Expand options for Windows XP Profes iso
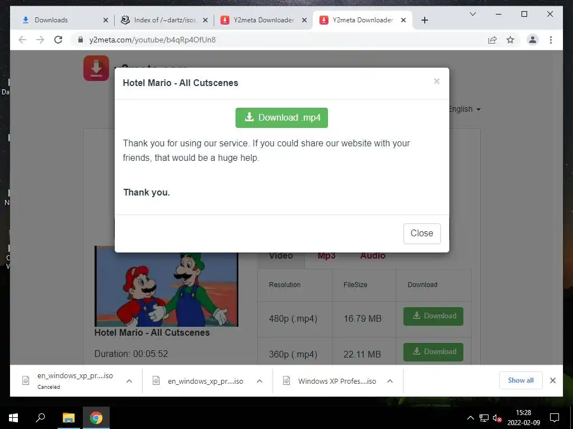Viewport: 573px width, 429px height. [x=390, y=381]
